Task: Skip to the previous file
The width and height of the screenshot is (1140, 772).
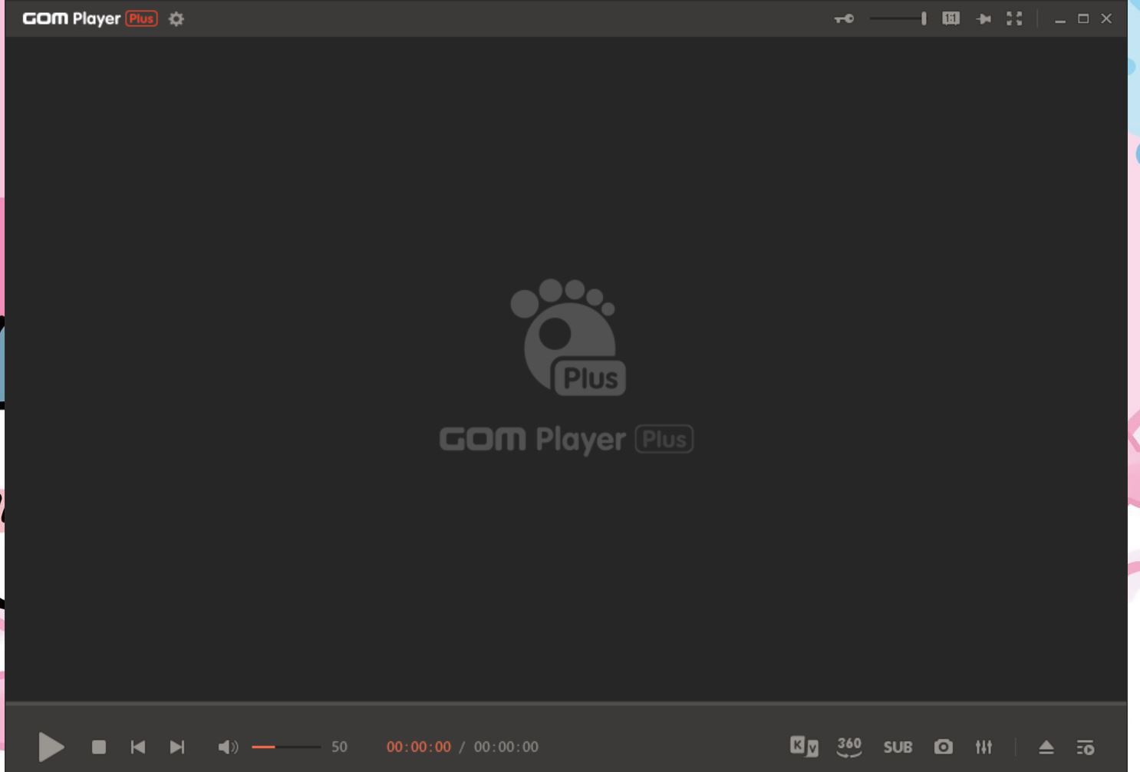Action: click(x=138, y=747)
